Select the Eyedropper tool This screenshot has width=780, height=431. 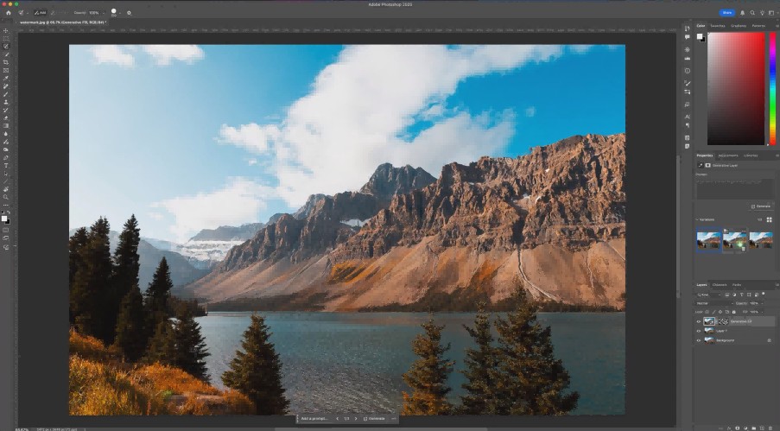pos(6,78)
